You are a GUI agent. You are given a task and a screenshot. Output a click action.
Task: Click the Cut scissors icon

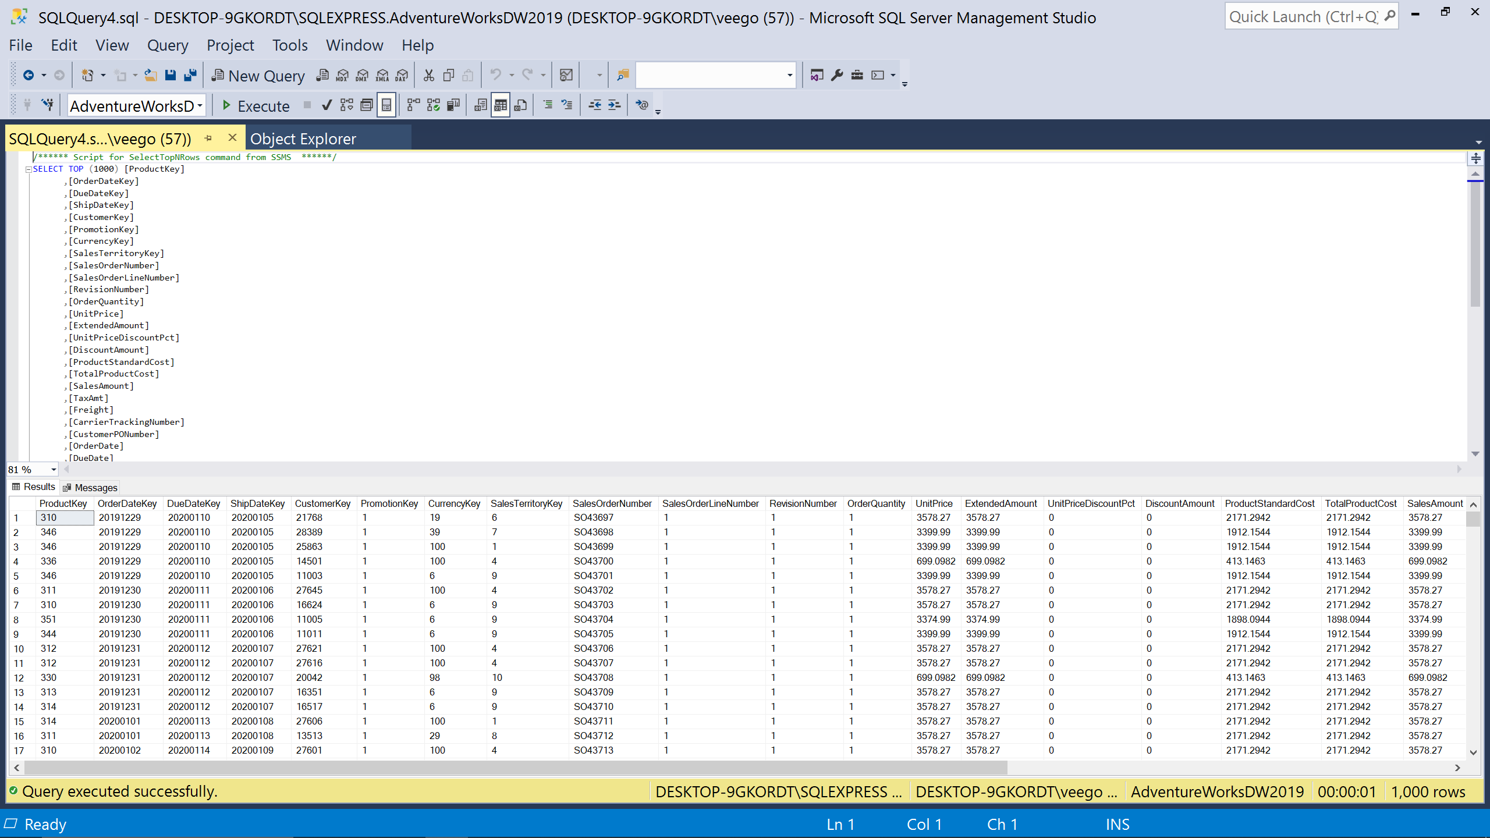point(429,75)
